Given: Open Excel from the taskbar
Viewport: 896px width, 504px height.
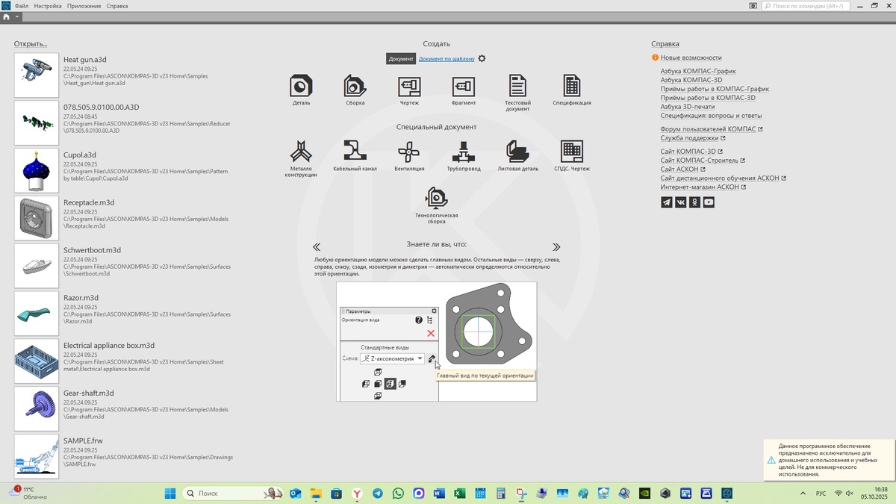Looking at the screenshot, I should point(460,493).
